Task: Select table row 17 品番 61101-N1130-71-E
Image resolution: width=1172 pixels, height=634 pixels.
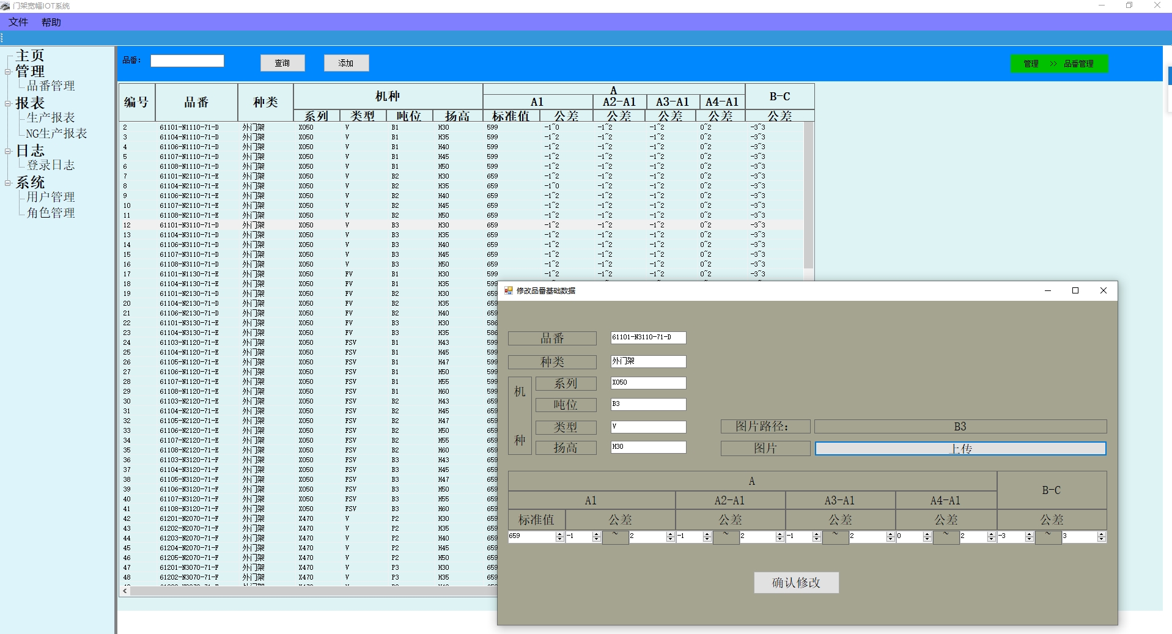Action: (x=189, y=274)
